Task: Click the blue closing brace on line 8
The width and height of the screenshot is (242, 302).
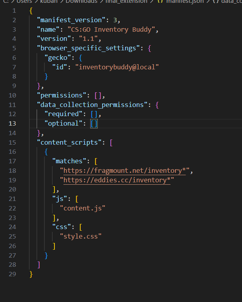Action: (46, 76)
